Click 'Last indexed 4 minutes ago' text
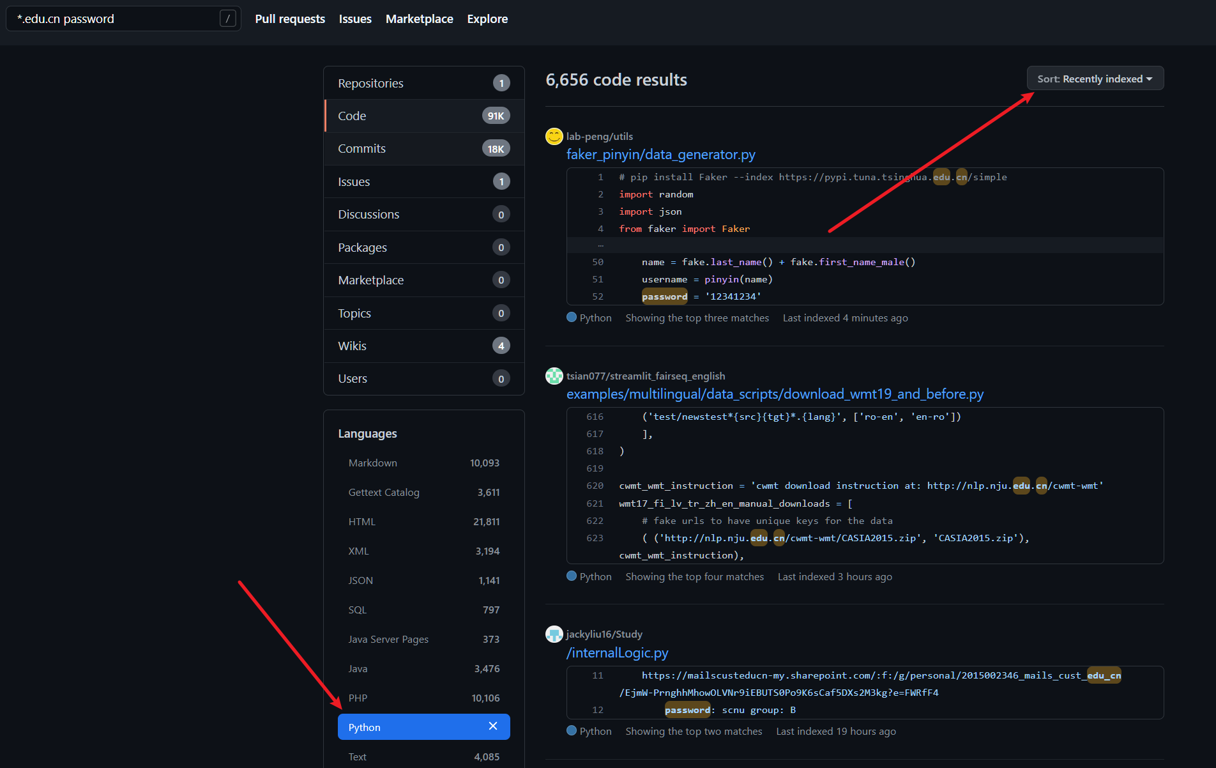This screenshot has height=768, width=1216. pos(845,318)
